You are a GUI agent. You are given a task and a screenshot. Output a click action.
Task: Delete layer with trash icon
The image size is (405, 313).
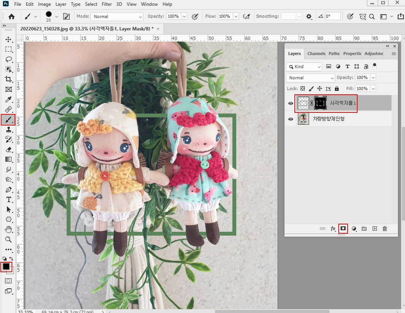pos(385,229)
